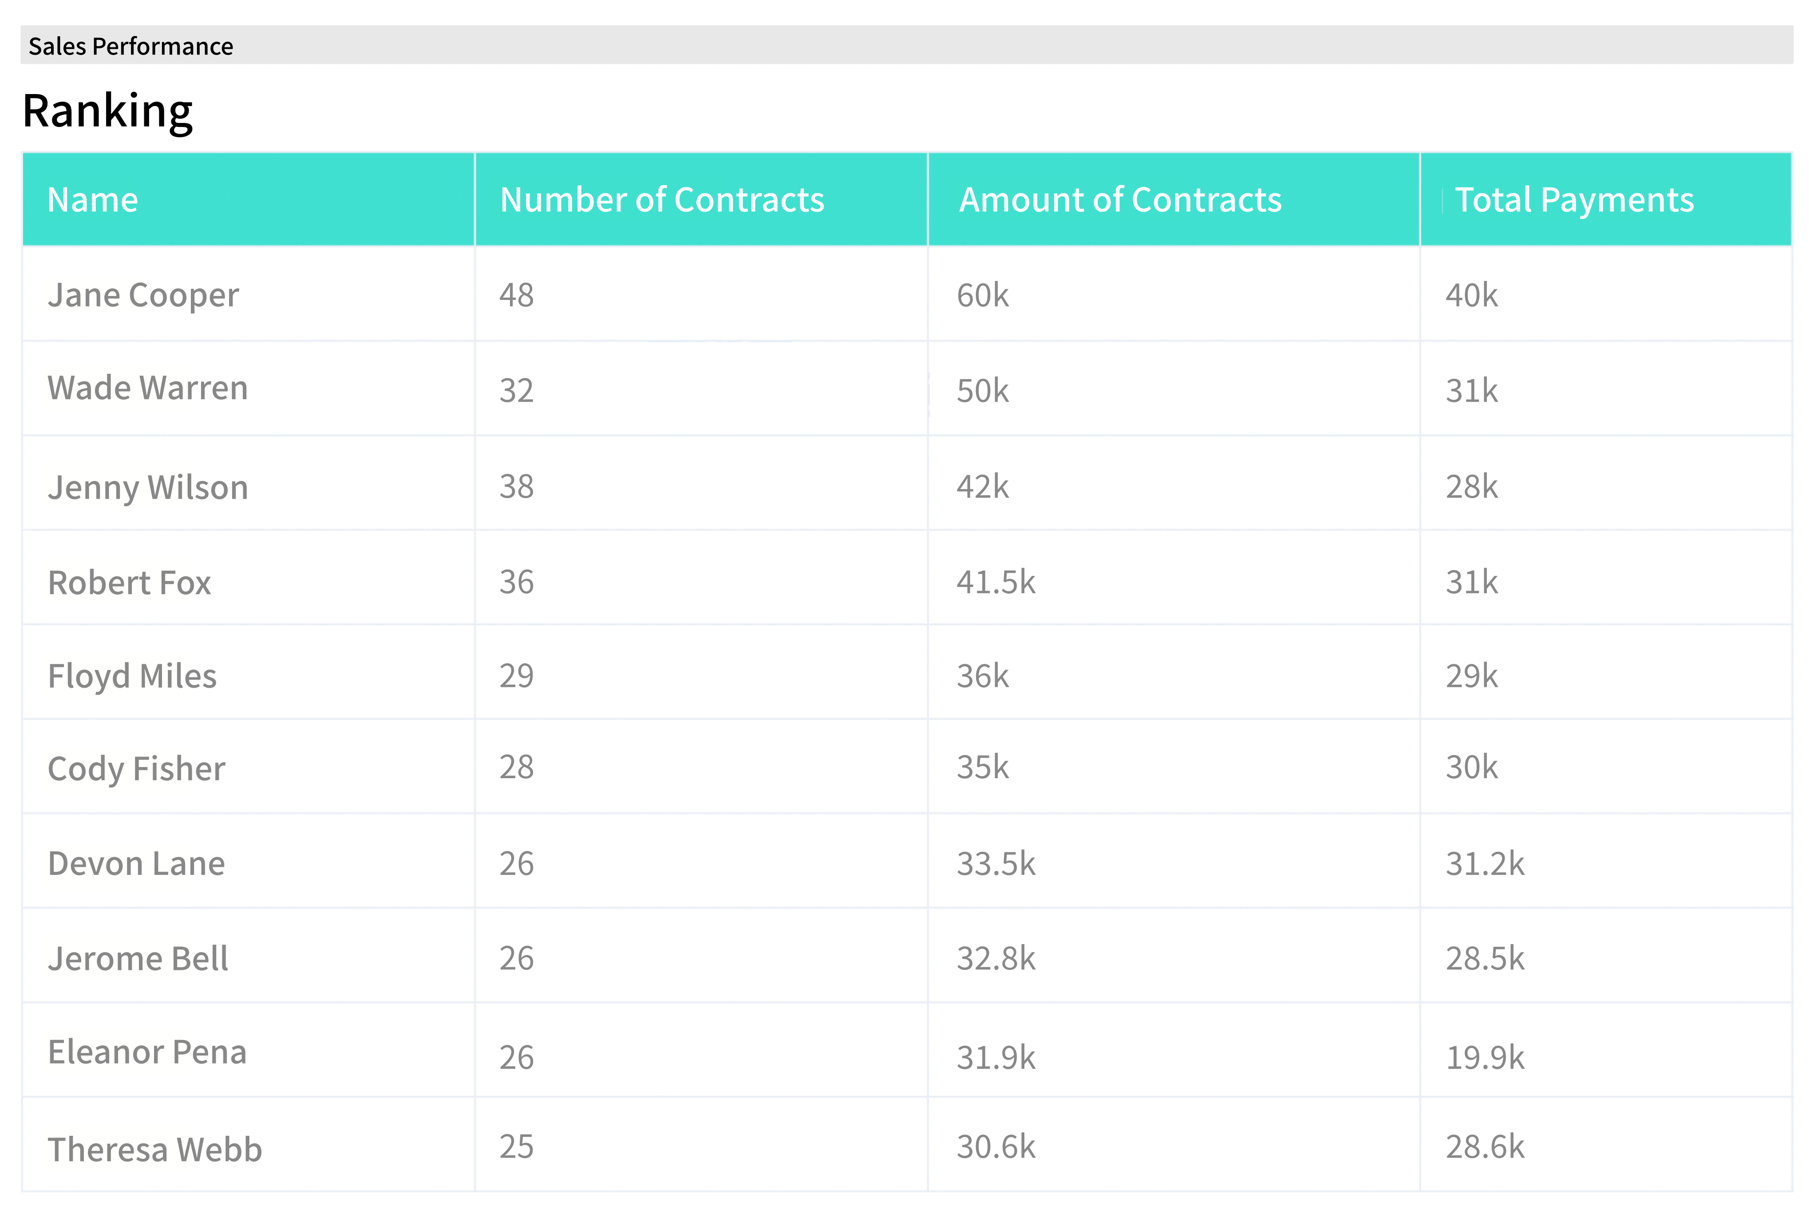
Task: Select the Jane Cooper name cell
Action: [x=143, y=295]
